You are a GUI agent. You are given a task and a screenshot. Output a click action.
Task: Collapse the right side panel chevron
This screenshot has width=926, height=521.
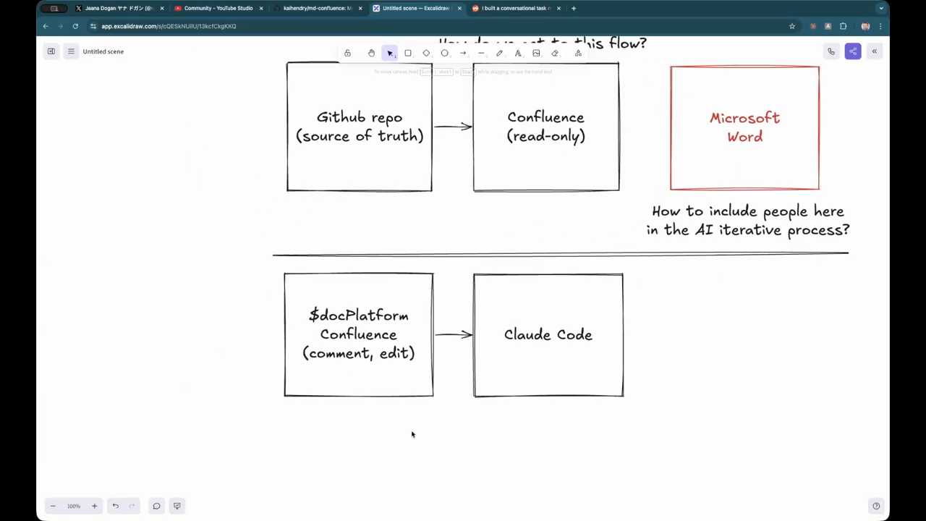[874, 51]
